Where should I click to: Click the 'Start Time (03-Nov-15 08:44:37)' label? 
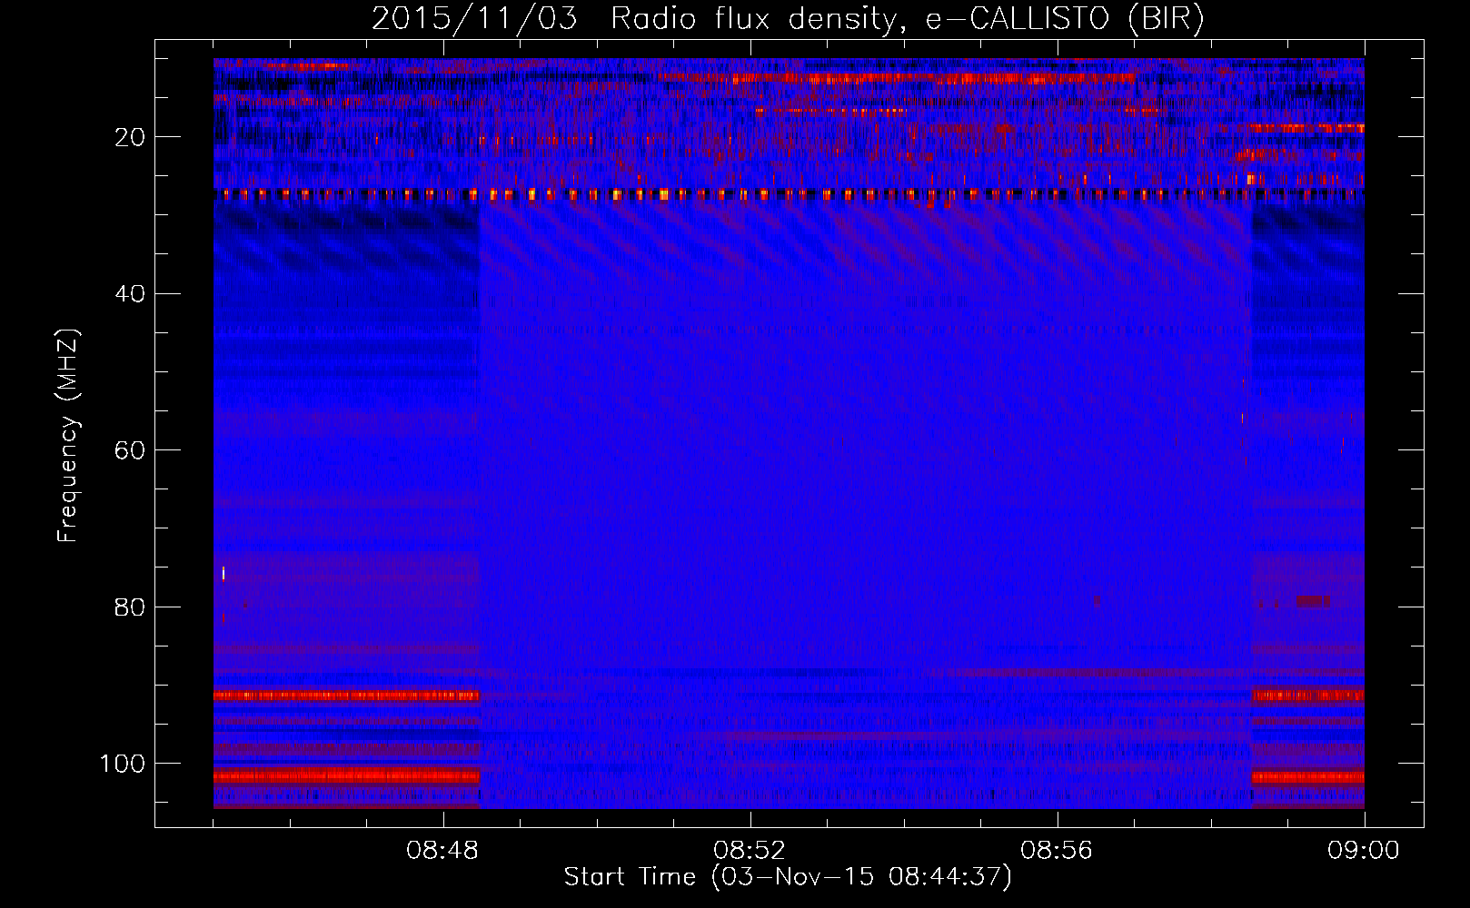[788, 877]
